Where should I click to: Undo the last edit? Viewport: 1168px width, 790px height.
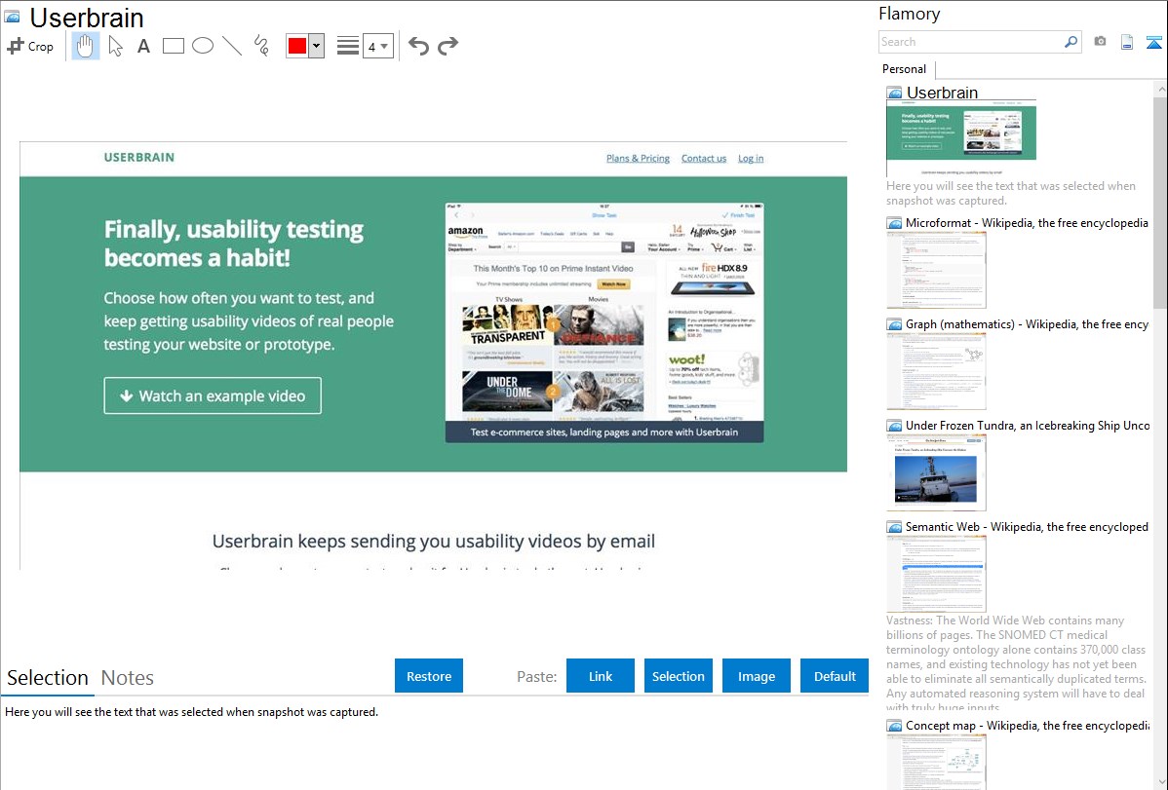(x=418, y=46)
